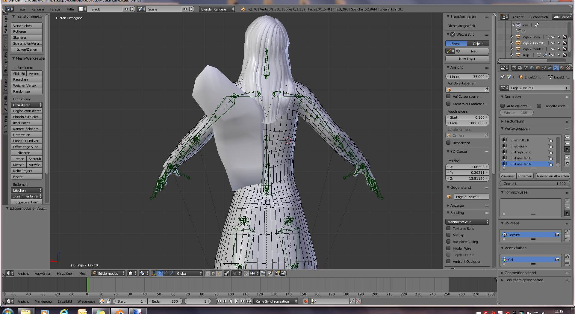This screenshot has height=314, width=575.
Task: Click the record keyframe red dot
Action: coord(305,301)
